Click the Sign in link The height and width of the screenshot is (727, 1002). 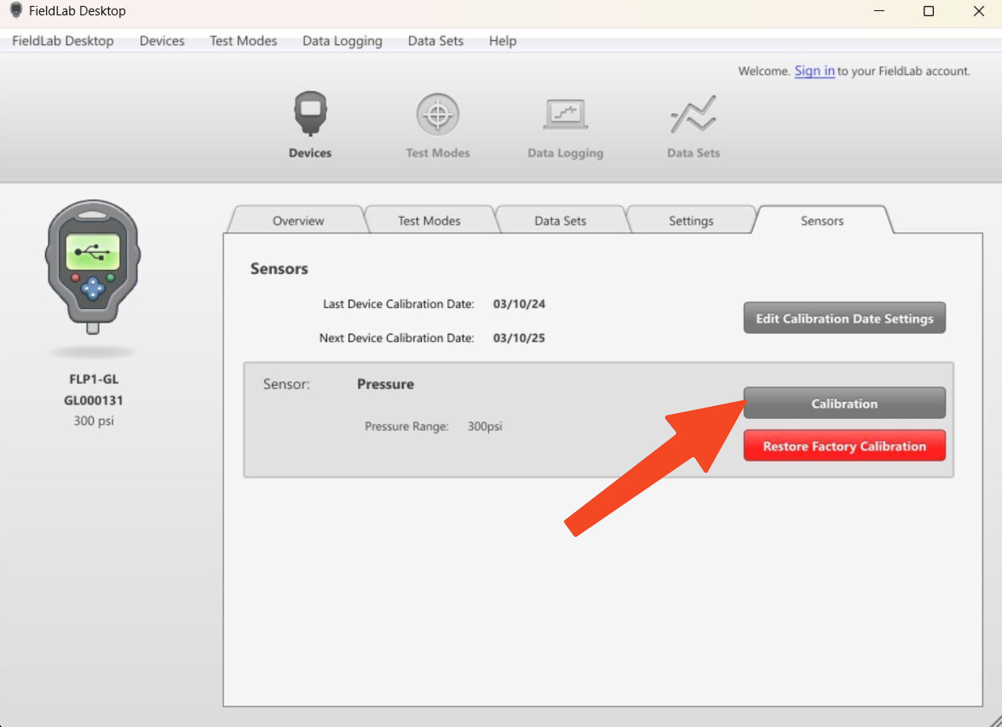pyautogui.click(x=814, y=71)
